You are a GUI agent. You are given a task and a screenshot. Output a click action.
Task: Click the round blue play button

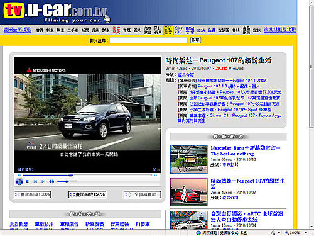[x=19, y=181]
